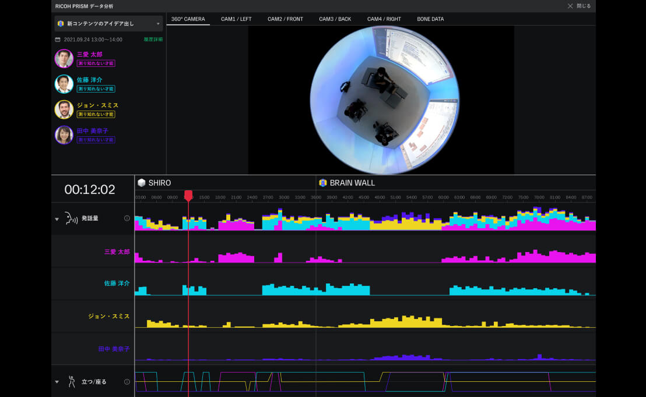
Task: Select 田中 美奈子's profile avatar
Action: point(64,135)
